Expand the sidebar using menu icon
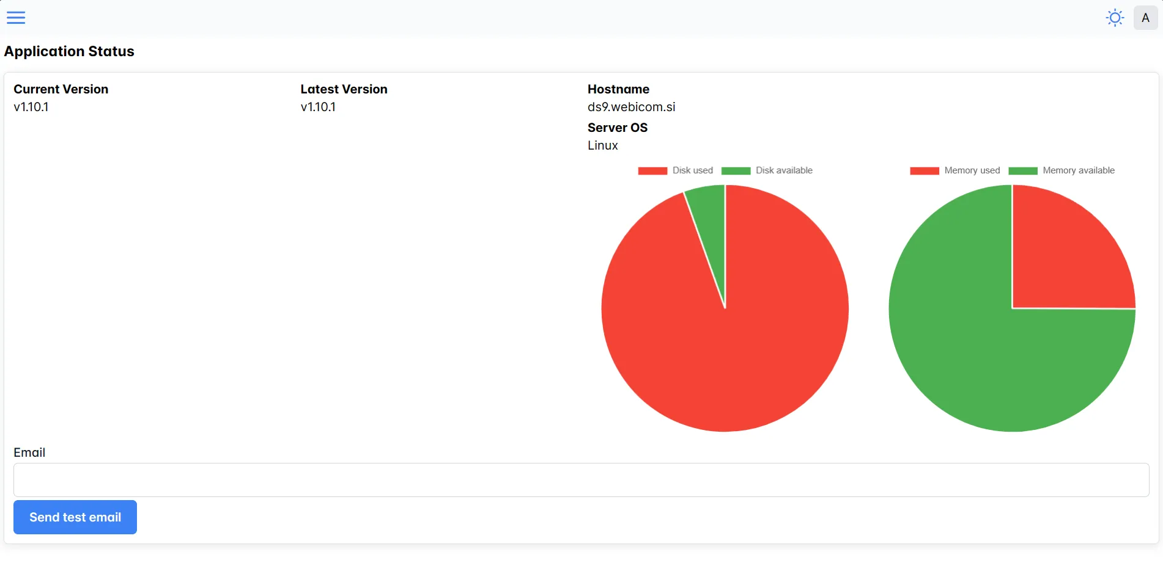The width and height of the screenshot is (1163, 563). [16, 17]
